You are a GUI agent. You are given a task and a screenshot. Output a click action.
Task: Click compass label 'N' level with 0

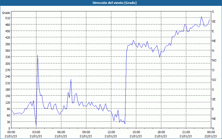click(213, 128)
